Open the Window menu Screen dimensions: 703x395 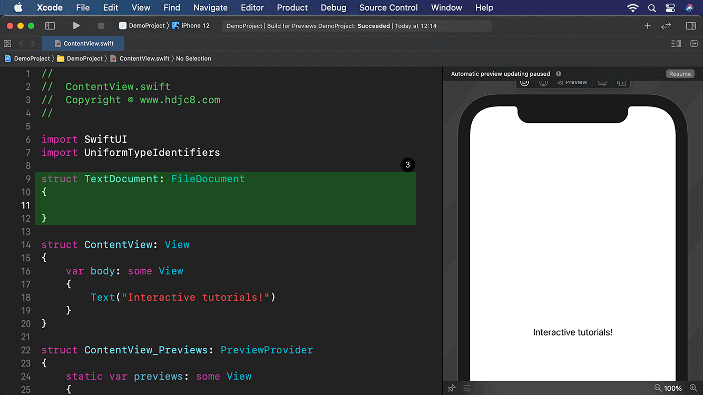pyautogui.click(x=446, y=7)
